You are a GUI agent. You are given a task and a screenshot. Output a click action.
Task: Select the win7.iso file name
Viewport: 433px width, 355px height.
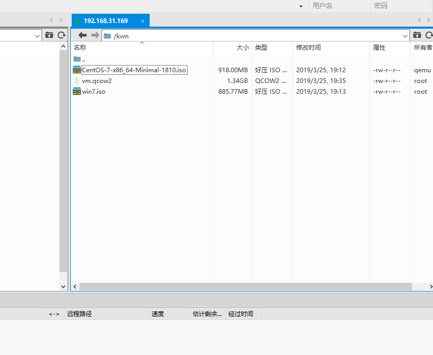tap(94, 91)
